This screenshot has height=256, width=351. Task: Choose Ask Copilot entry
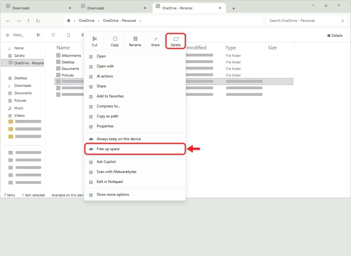click(135, 162)
